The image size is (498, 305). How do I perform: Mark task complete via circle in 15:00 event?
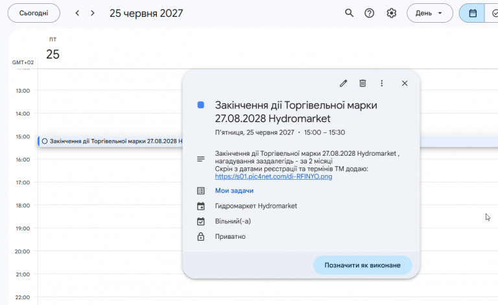45,141
